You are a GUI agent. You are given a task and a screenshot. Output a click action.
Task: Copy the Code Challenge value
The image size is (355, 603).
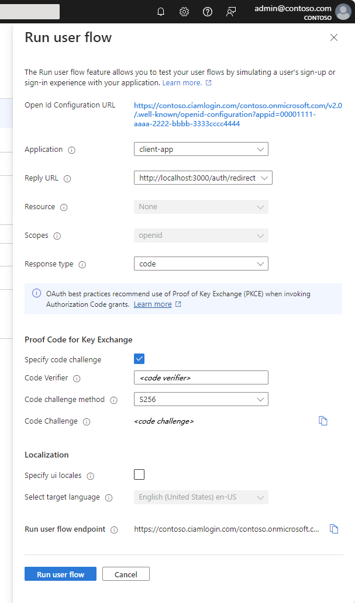pyautogui.click(x=323, y=421)
